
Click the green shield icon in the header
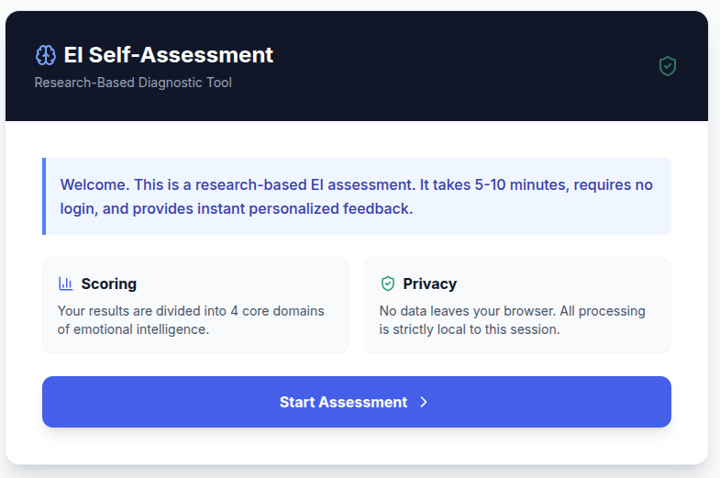coord(668,66)
